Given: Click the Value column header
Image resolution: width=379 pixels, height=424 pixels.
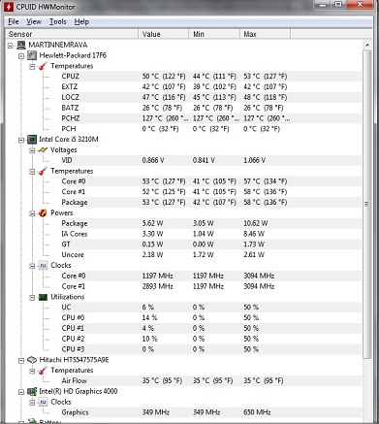Looking at the screenshot, I should (x=164, y=34).
